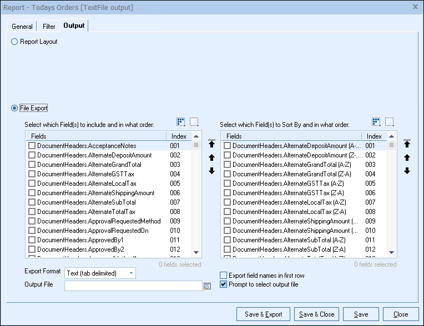The width and height of the screenshot is (424, 326).
Task: Click Deselect All icon above Sort By list
Action: pyautogui.click(x=389, y=122)
